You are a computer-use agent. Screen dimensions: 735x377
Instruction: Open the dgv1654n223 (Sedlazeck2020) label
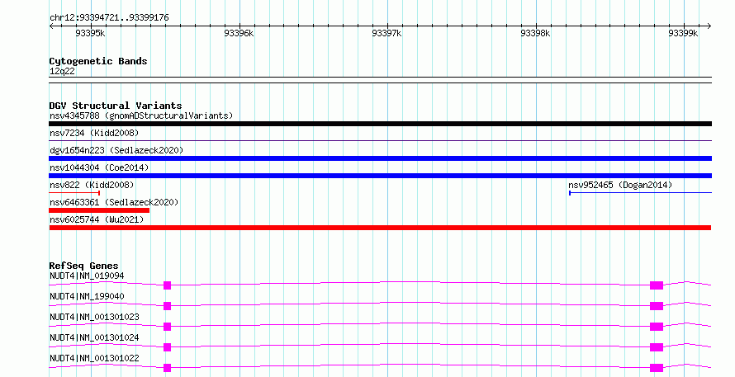[x=116, y=150]
